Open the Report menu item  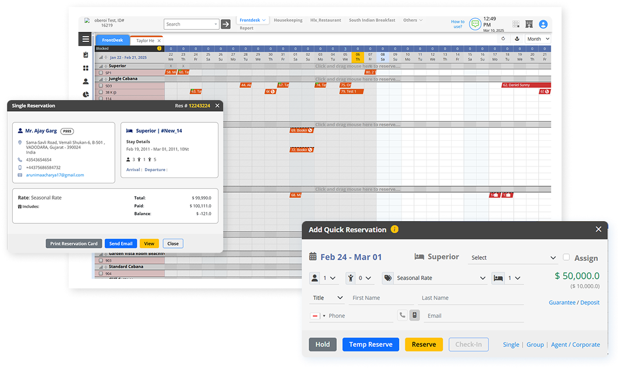click(x=246, y=28)
